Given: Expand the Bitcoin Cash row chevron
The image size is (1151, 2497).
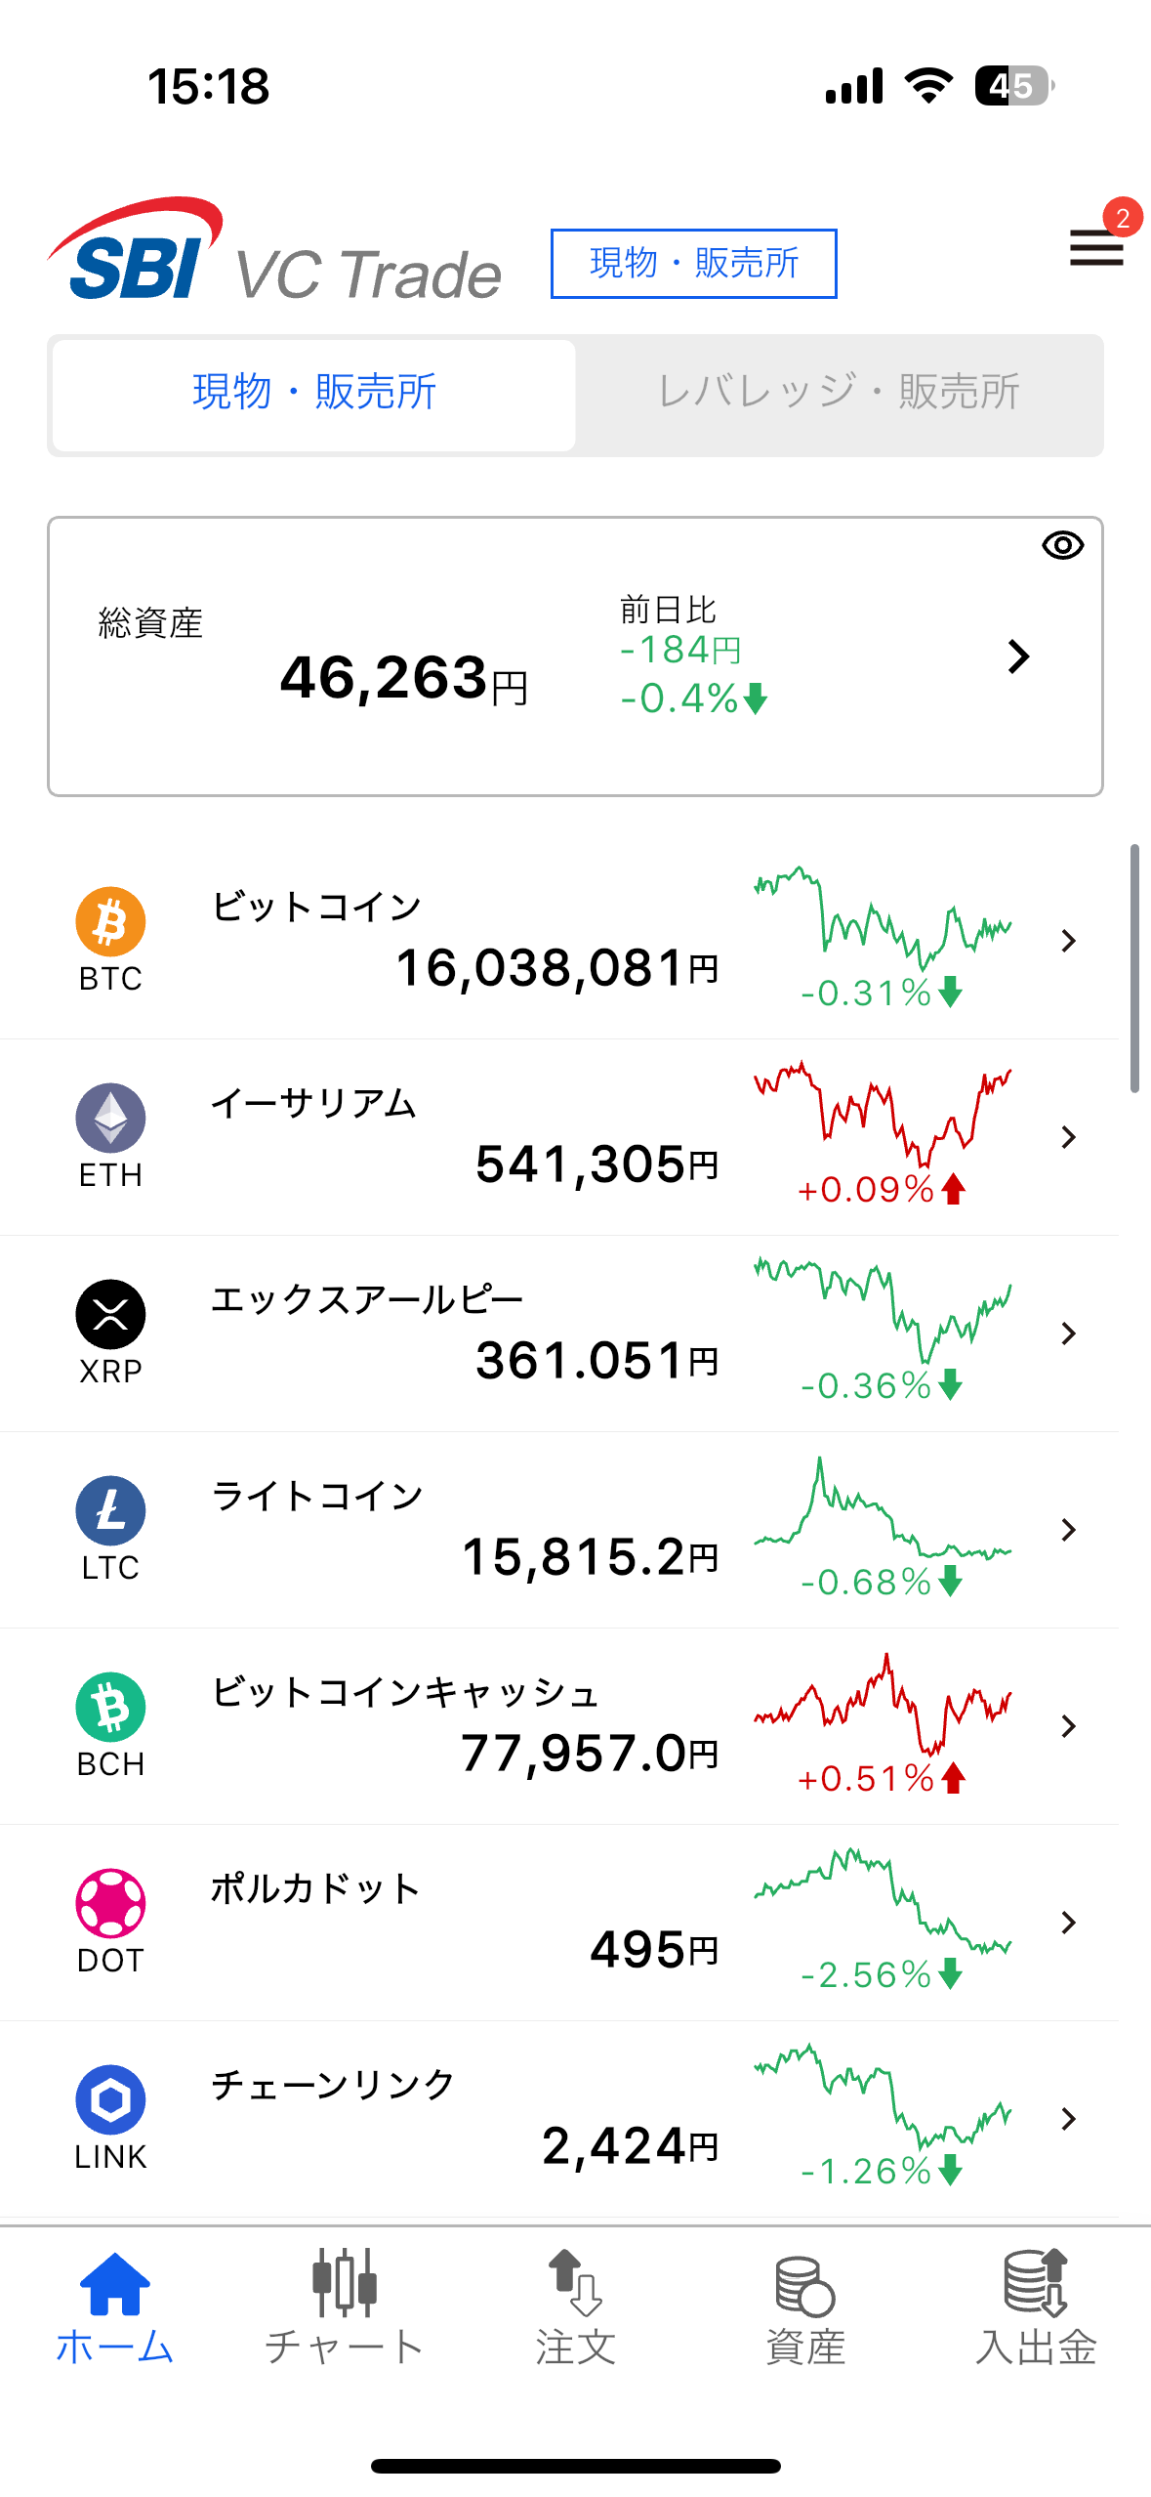Looking at the screenshot, I should tap(1068, 1726).
